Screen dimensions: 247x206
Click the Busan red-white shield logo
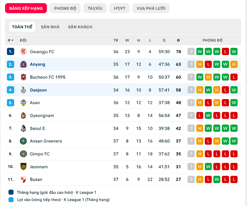click(23, 179)
